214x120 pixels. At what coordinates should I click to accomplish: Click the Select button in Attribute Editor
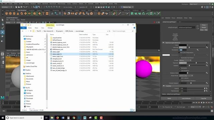(x=169, y=98)
